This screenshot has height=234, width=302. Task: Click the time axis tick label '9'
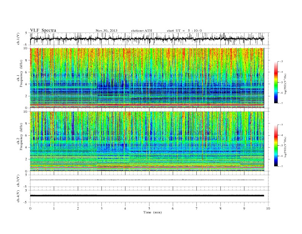tap(244, 208)
